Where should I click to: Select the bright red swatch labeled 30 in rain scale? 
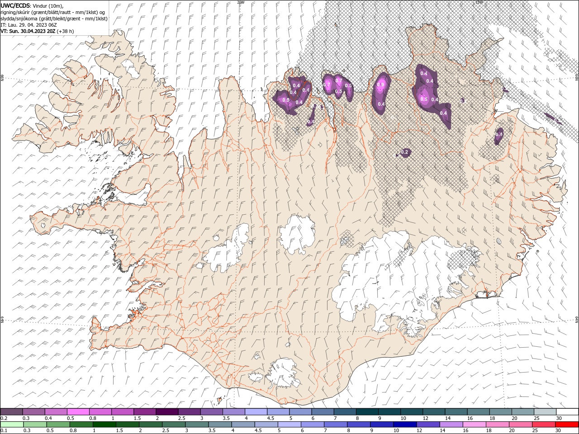coord(567,425)
